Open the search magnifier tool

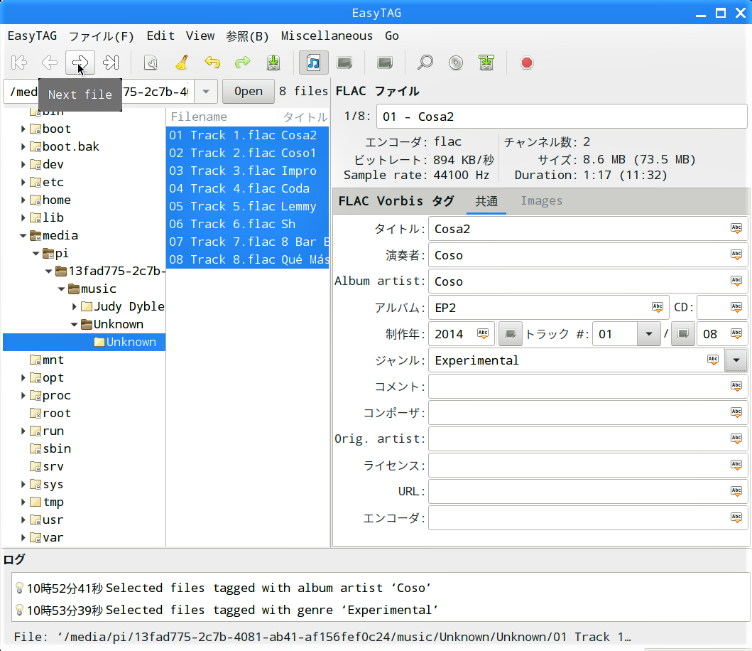[425, 63]
